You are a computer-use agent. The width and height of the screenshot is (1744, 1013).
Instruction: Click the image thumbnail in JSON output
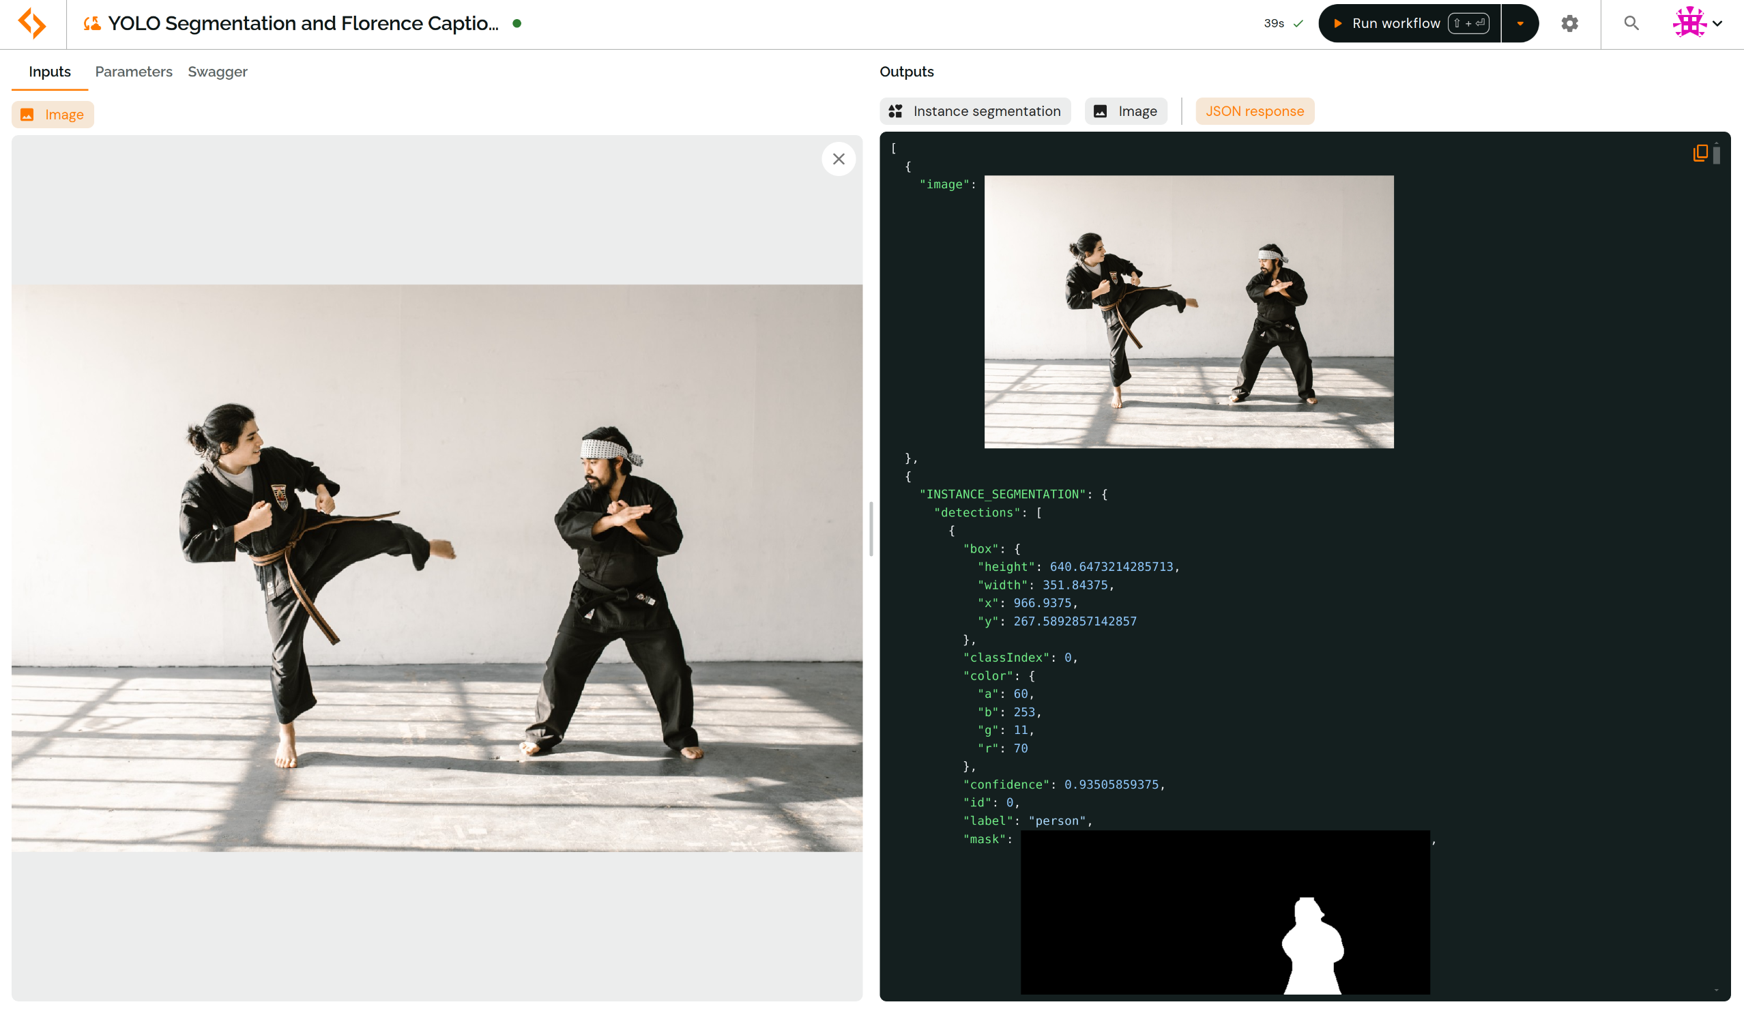point(1189,312)
